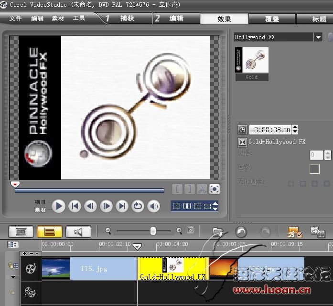Select the Gold transition thumbnail
333x306 pixels.
point(252,63)
